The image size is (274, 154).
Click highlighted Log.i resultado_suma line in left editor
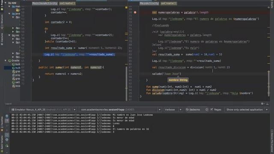tap(80, 54)
